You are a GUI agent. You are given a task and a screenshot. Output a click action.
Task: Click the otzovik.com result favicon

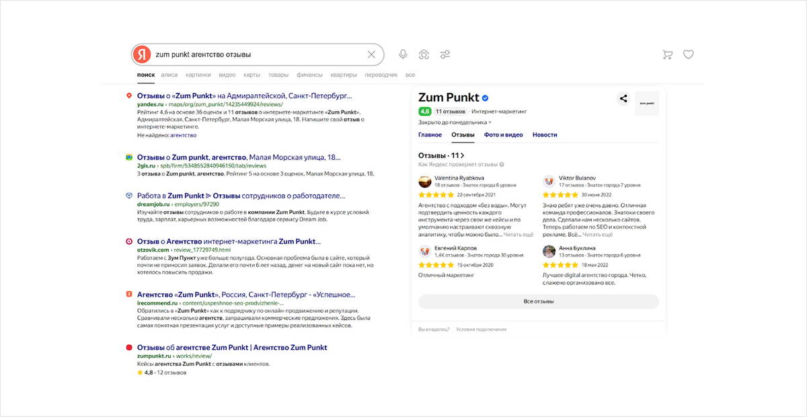click(x=129, y=241)
